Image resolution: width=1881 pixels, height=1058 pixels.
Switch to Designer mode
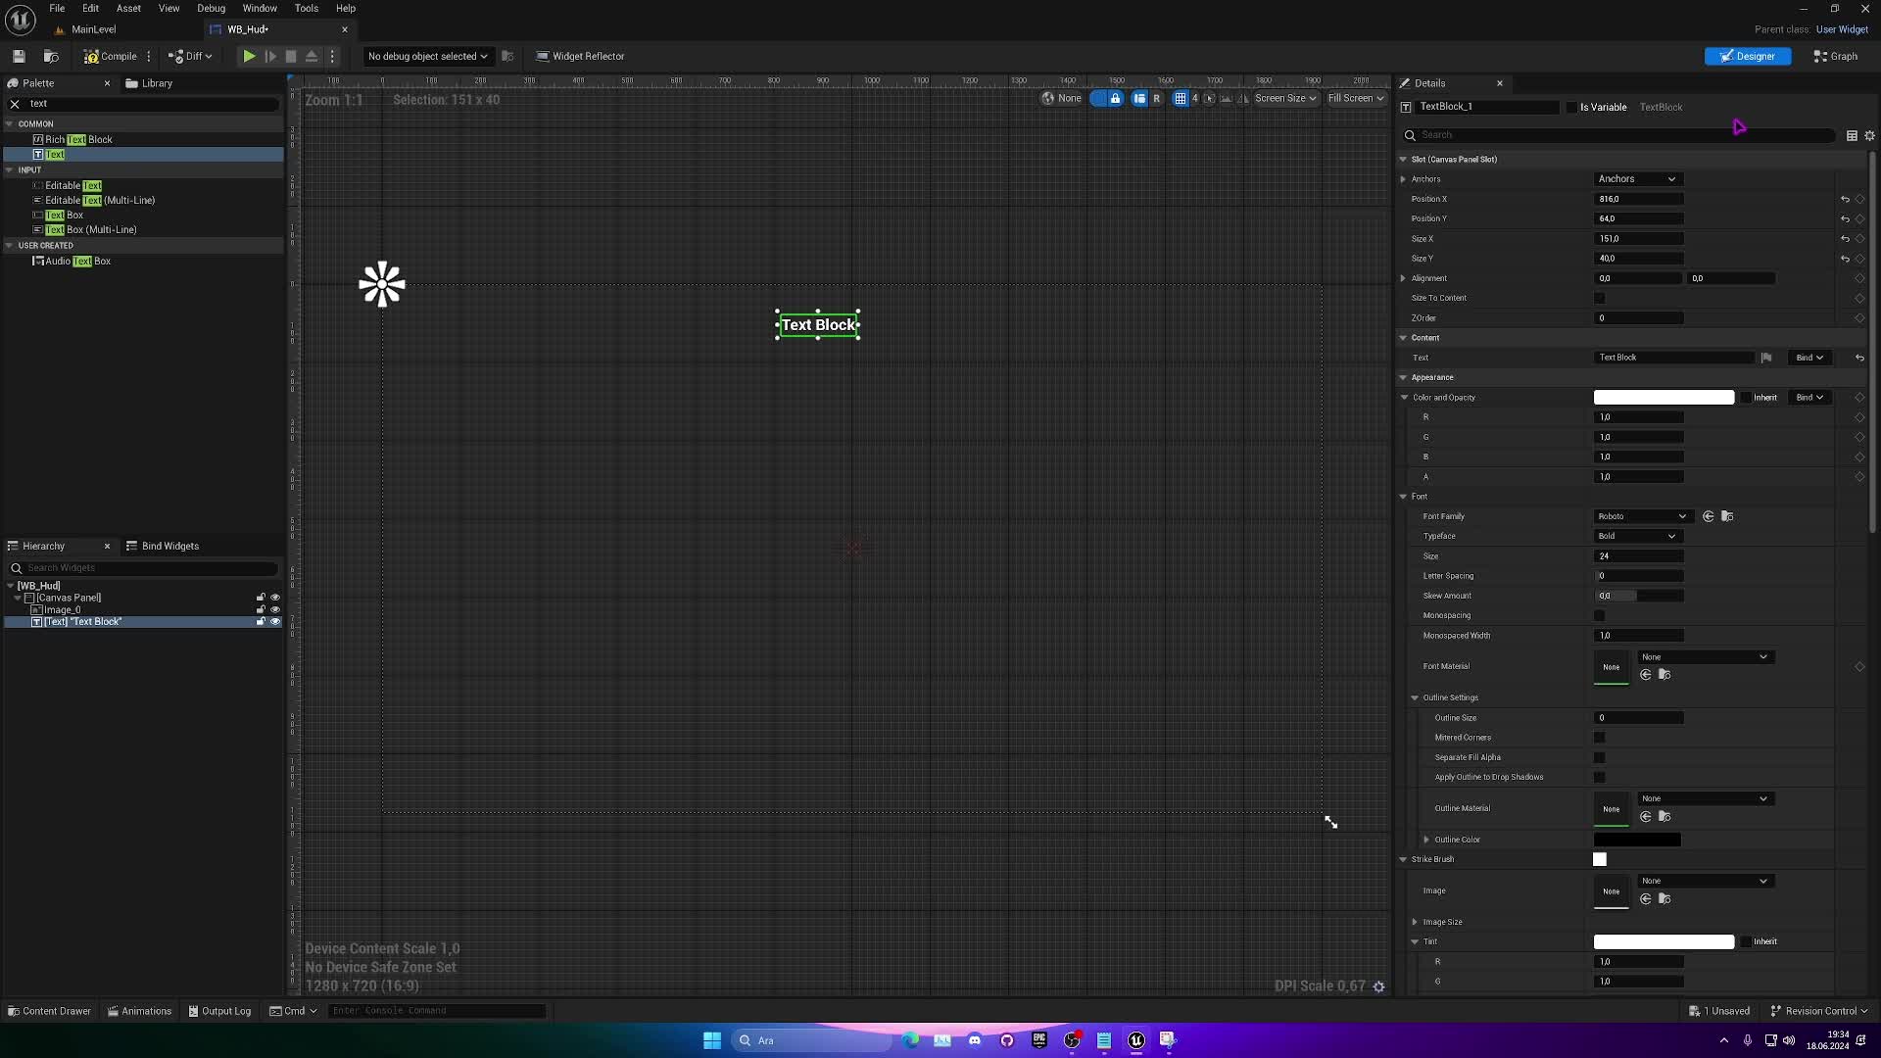[1748, 56]
